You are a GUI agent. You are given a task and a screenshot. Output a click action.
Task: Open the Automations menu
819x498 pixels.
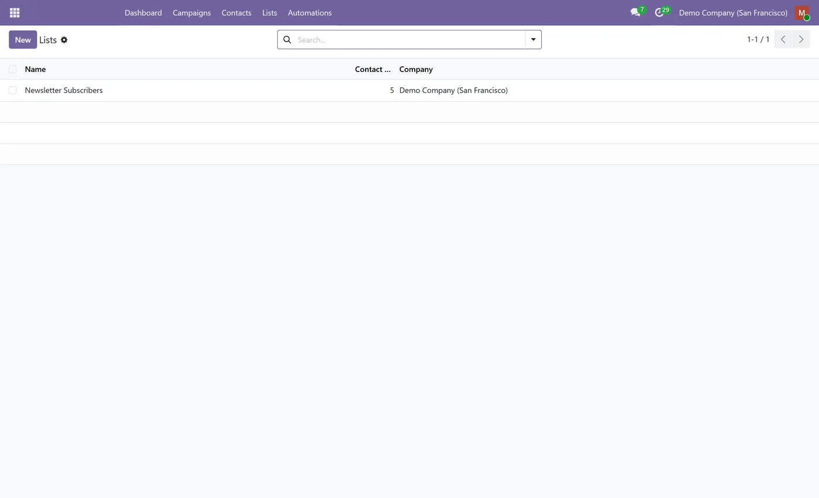pos(310,13)
